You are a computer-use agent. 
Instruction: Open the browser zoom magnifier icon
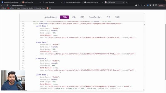click(x=139, y=5)
